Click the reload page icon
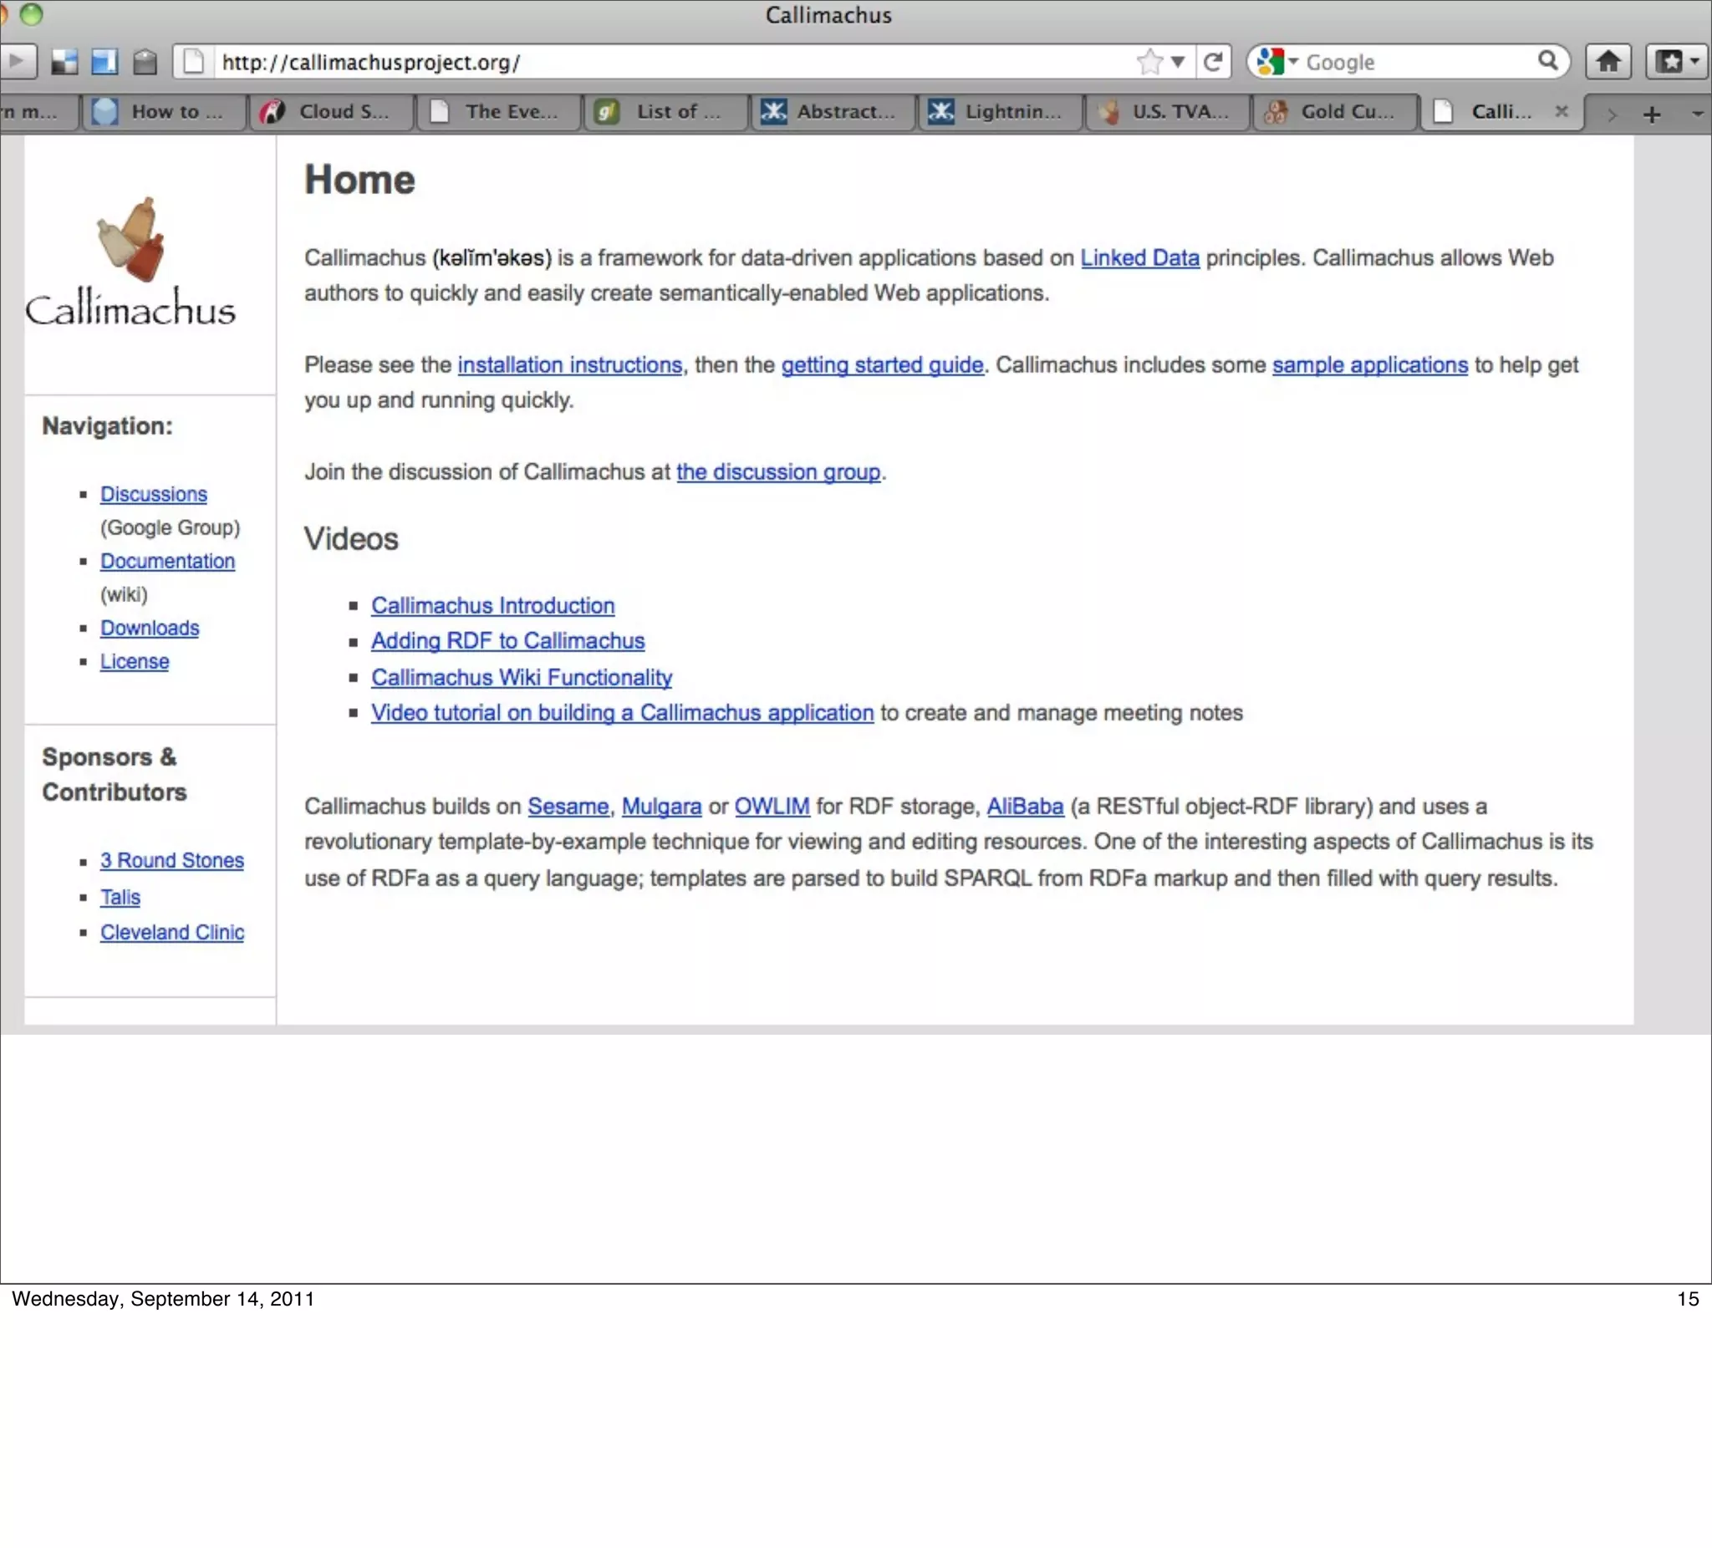1712x1548 pixels. tap(1214, 61)
